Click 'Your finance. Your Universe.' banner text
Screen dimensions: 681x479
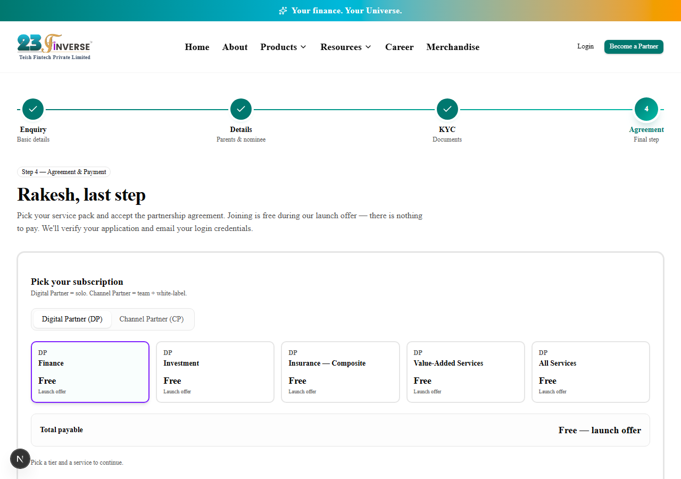coord(347,11)
